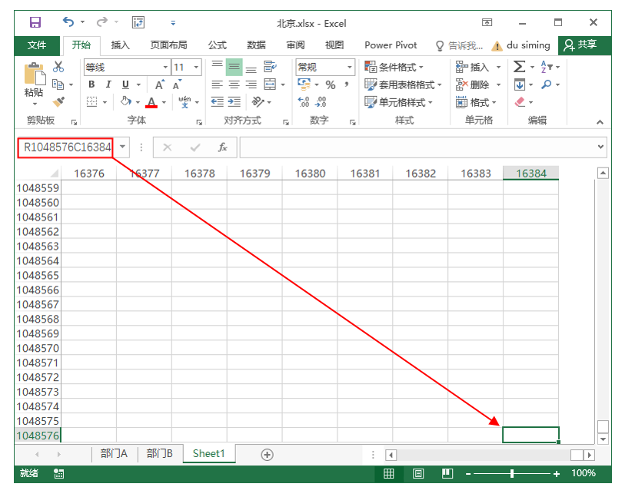Viewport: 625px width, 497px height.
Task: Click the Increase Indent icon
Action: click(x=234, y=102)
